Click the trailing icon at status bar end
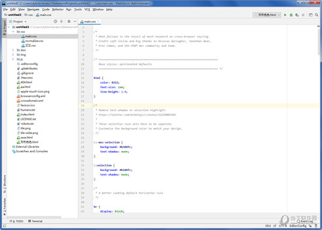This screenshot has width=322, height=230. point(316,226)
